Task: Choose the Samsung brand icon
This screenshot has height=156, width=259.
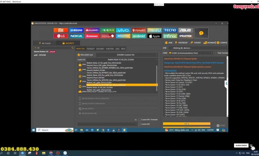Action: point(76,30)
